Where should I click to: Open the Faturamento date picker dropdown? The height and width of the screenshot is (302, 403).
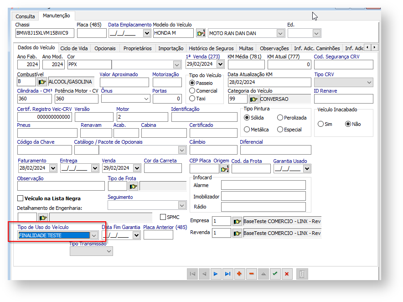52,168
